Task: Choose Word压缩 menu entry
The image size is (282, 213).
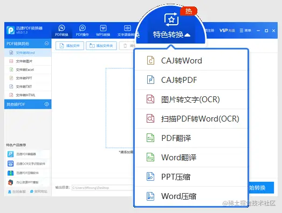Action: [191, 196]
